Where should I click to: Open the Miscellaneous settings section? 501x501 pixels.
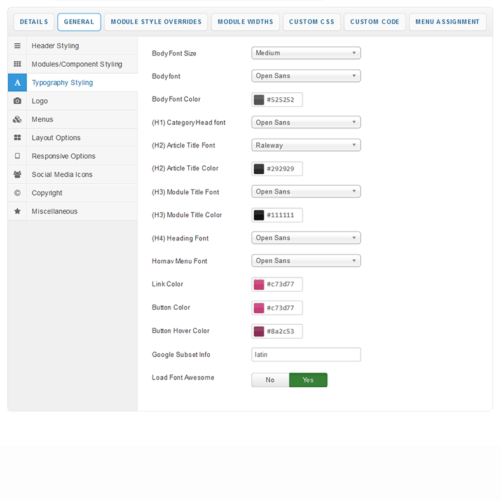pos(55,212)
